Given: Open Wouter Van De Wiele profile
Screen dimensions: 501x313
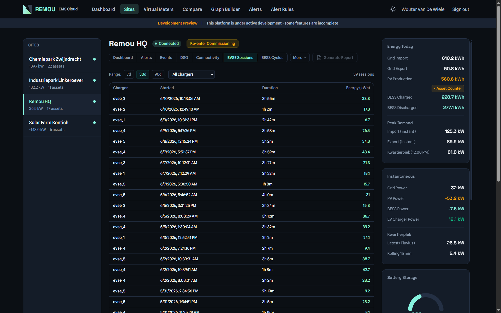Looking at the screenshot, I should [423, 9].
